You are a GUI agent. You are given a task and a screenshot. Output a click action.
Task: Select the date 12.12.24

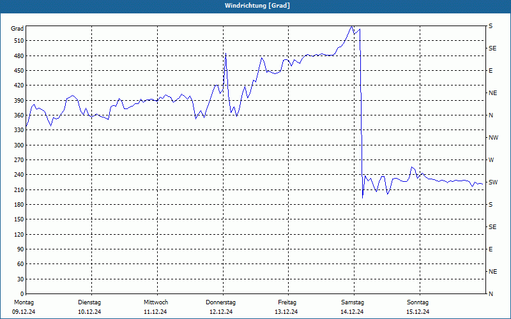point(221,312)
